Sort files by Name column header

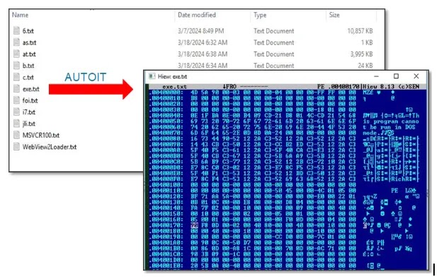click(x=20, y=15)
